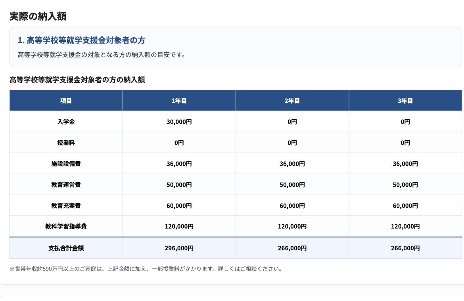
Task: Click the 3年目 0円 cell in the 授業料 row
Action: coord(405,143)
